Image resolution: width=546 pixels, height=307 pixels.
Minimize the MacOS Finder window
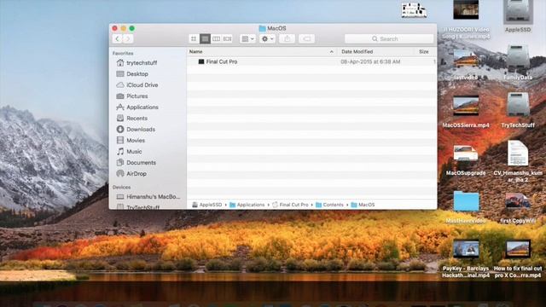coord(123,28)
